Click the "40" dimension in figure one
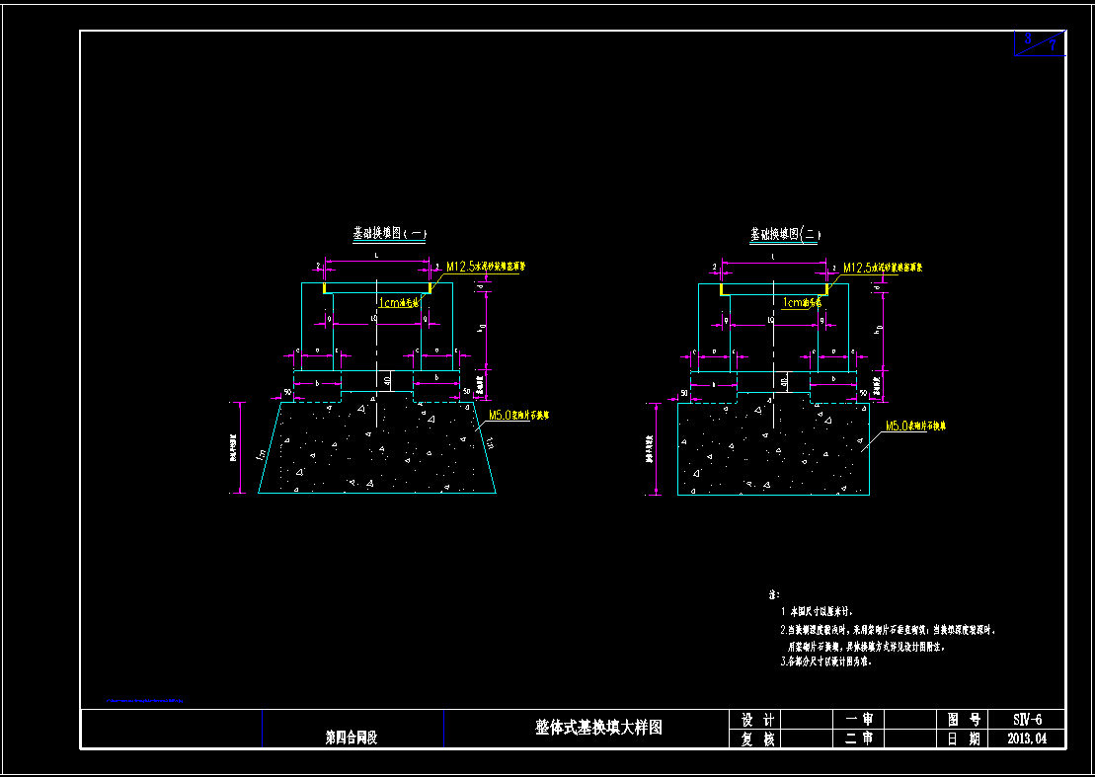The image size is (1095, 777). [x=388, y=380]
